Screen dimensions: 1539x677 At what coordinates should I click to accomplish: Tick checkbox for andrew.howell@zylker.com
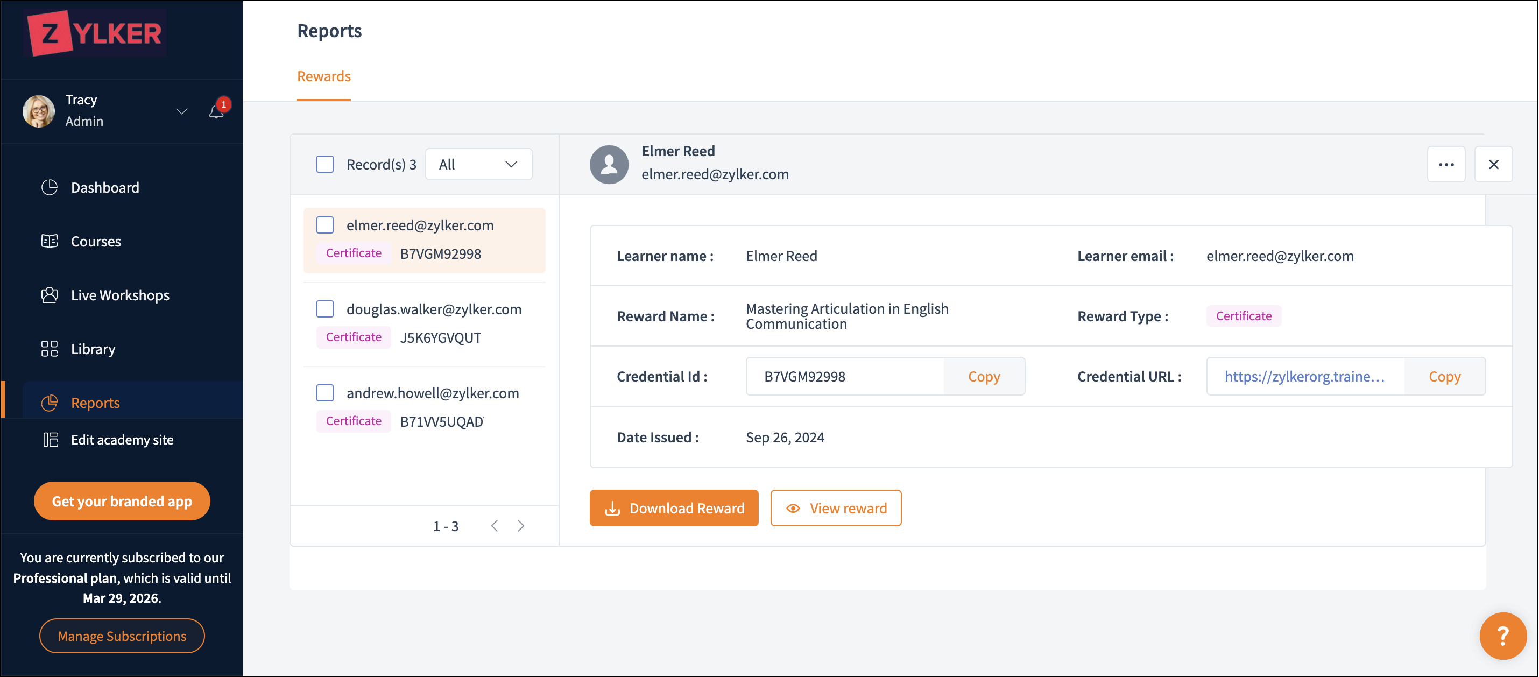(325, 393)
